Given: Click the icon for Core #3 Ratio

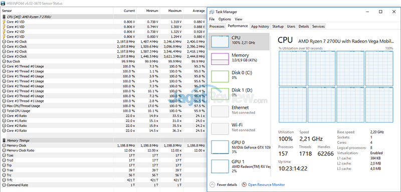Looking at the screenshot, I should 4,130.
